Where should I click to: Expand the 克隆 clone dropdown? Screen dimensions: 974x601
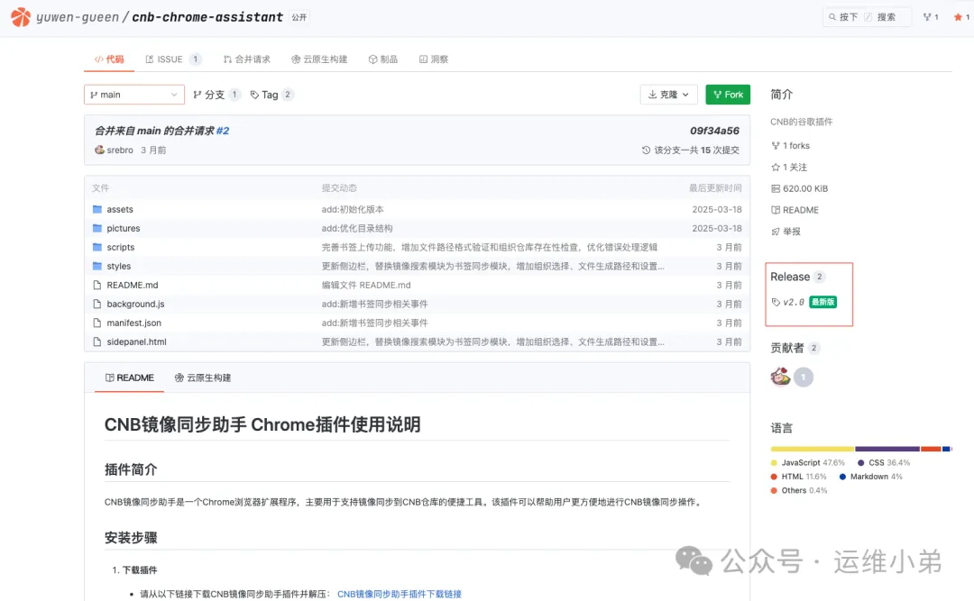coord(668,95)
